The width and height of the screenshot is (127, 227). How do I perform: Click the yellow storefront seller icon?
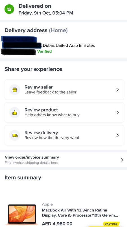pos(15,90)
